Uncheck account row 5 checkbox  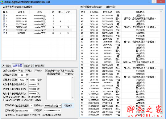click(x=4, y=27)
